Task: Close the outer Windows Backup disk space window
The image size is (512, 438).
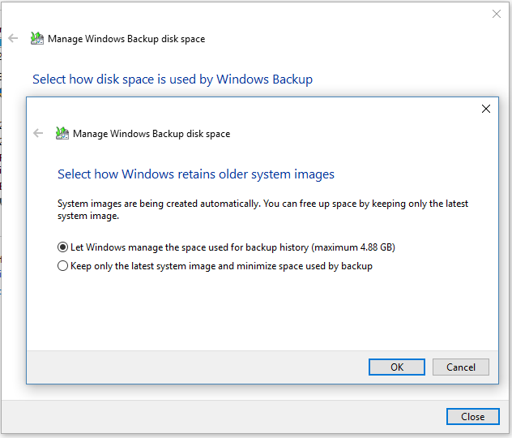Action: click(x=497, y=14)
